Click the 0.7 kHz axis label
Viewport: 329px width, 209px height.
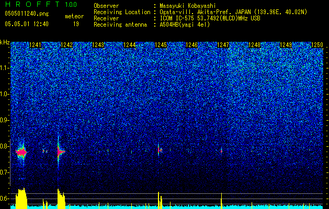pos(4,172)
